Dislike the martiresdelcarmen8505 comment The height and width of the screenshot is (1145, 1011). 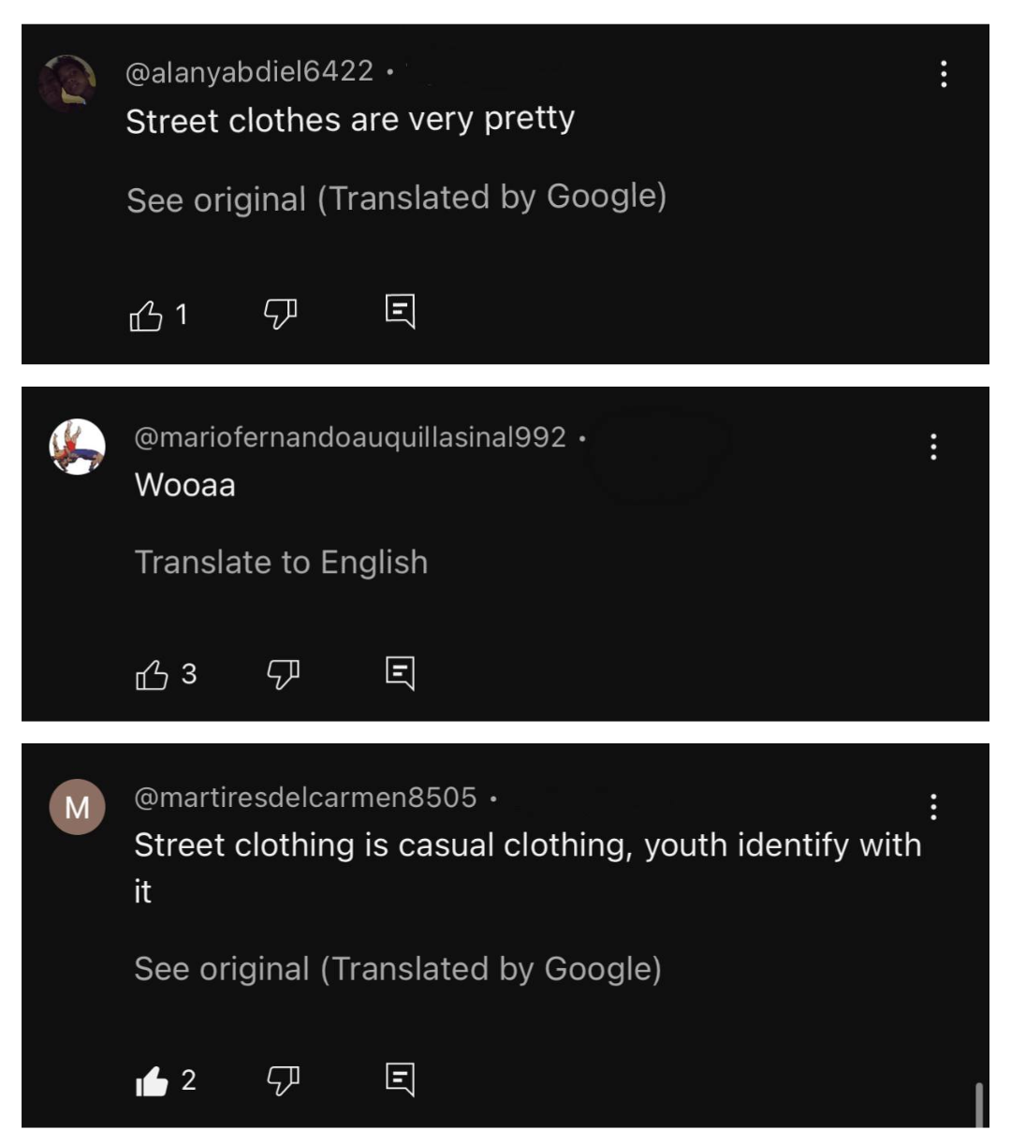[x=283, y=1080]
